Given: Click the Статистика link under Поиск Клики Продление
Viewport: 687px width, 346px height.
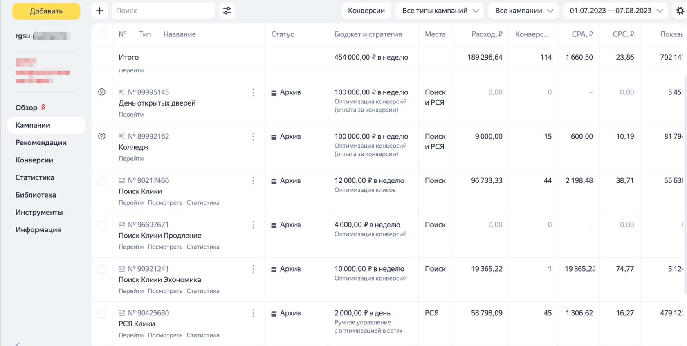Looking at the screenshot, I should point(203,247).
